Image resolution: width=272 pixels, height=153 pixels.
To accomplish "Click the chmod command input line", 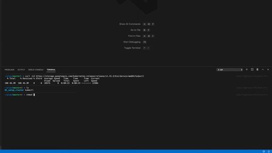I will pos(20,95).
